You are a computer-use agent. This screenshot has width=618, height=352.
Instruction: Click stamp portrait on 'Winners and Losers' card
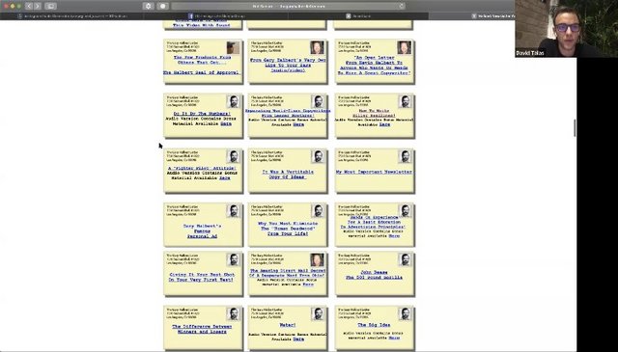pyautogui.click(x=233, y=314)
